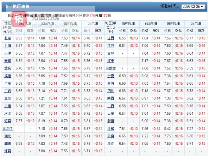This screenshot has width=209, height=157.
Task: Open the 北京 region link
Action: tap(8, 38)
